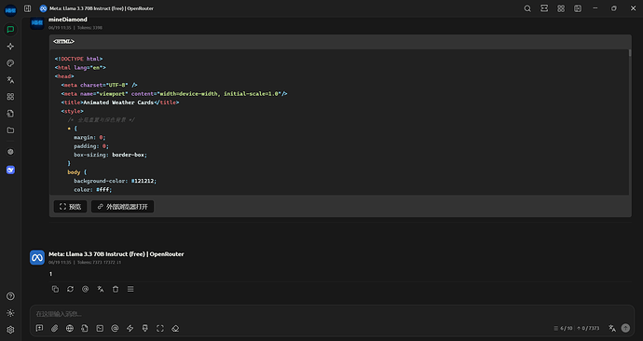
Task: Open the help docs question mark icon
Action: click(10, 296)
